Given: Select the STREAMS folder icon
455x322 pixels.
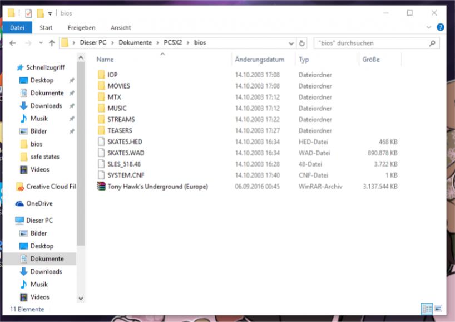Looking at the screenshot, I should click(101, 119).
